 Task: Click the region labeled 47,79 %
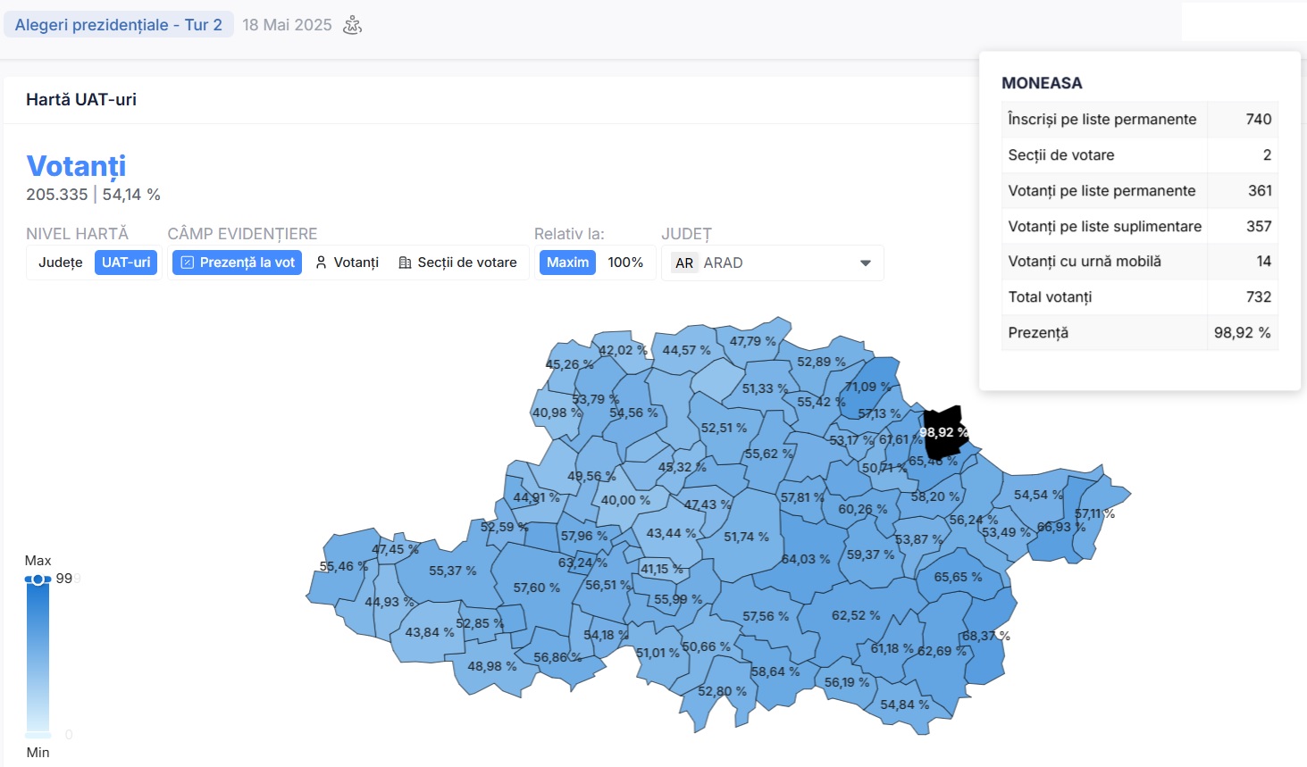coord(753,341)
